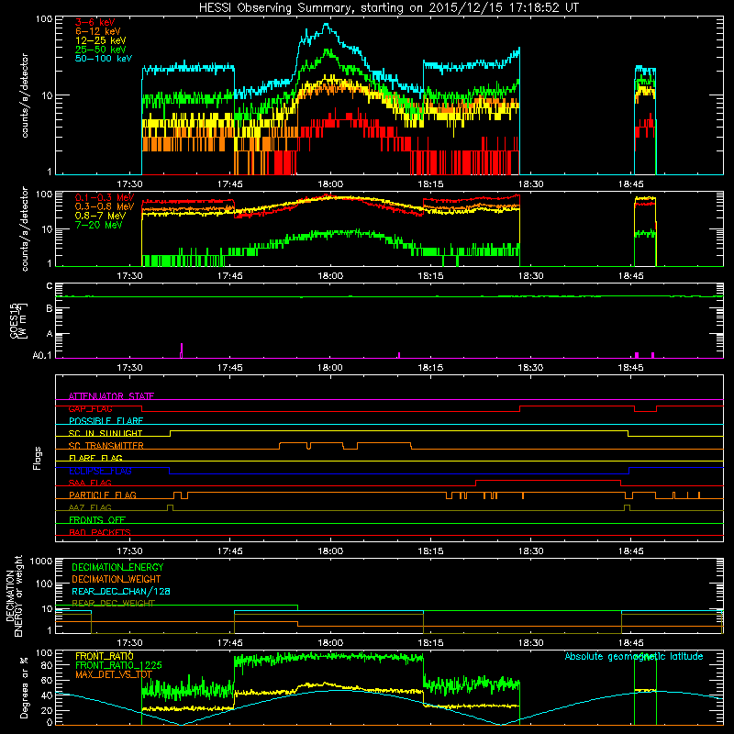The height and width of the screenshot is (734, 734).
Task: Click the HESSI Observing Summary title text
Action: point(389,7)
